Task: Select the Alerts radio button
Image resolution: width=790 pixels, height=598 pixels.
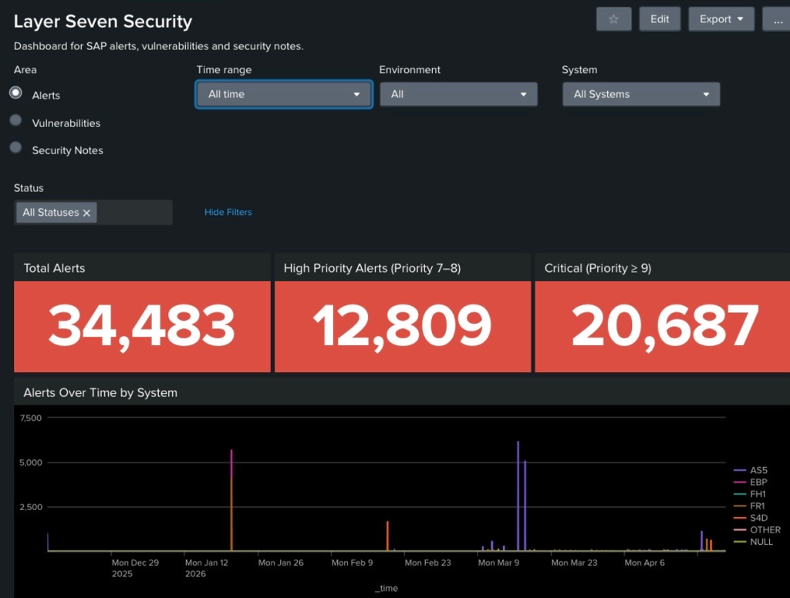Action: coord(15,92)
